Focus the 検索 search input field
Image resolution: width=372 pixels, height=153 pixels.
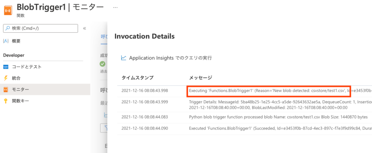[41, 28]
